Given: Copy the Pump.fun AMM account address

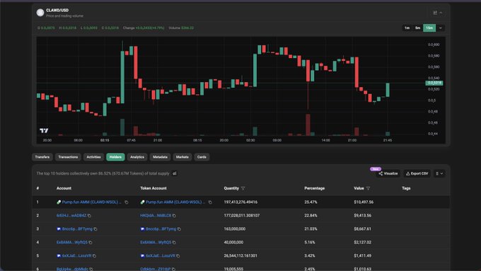Looking at the screenshot, I should [127, 202].
